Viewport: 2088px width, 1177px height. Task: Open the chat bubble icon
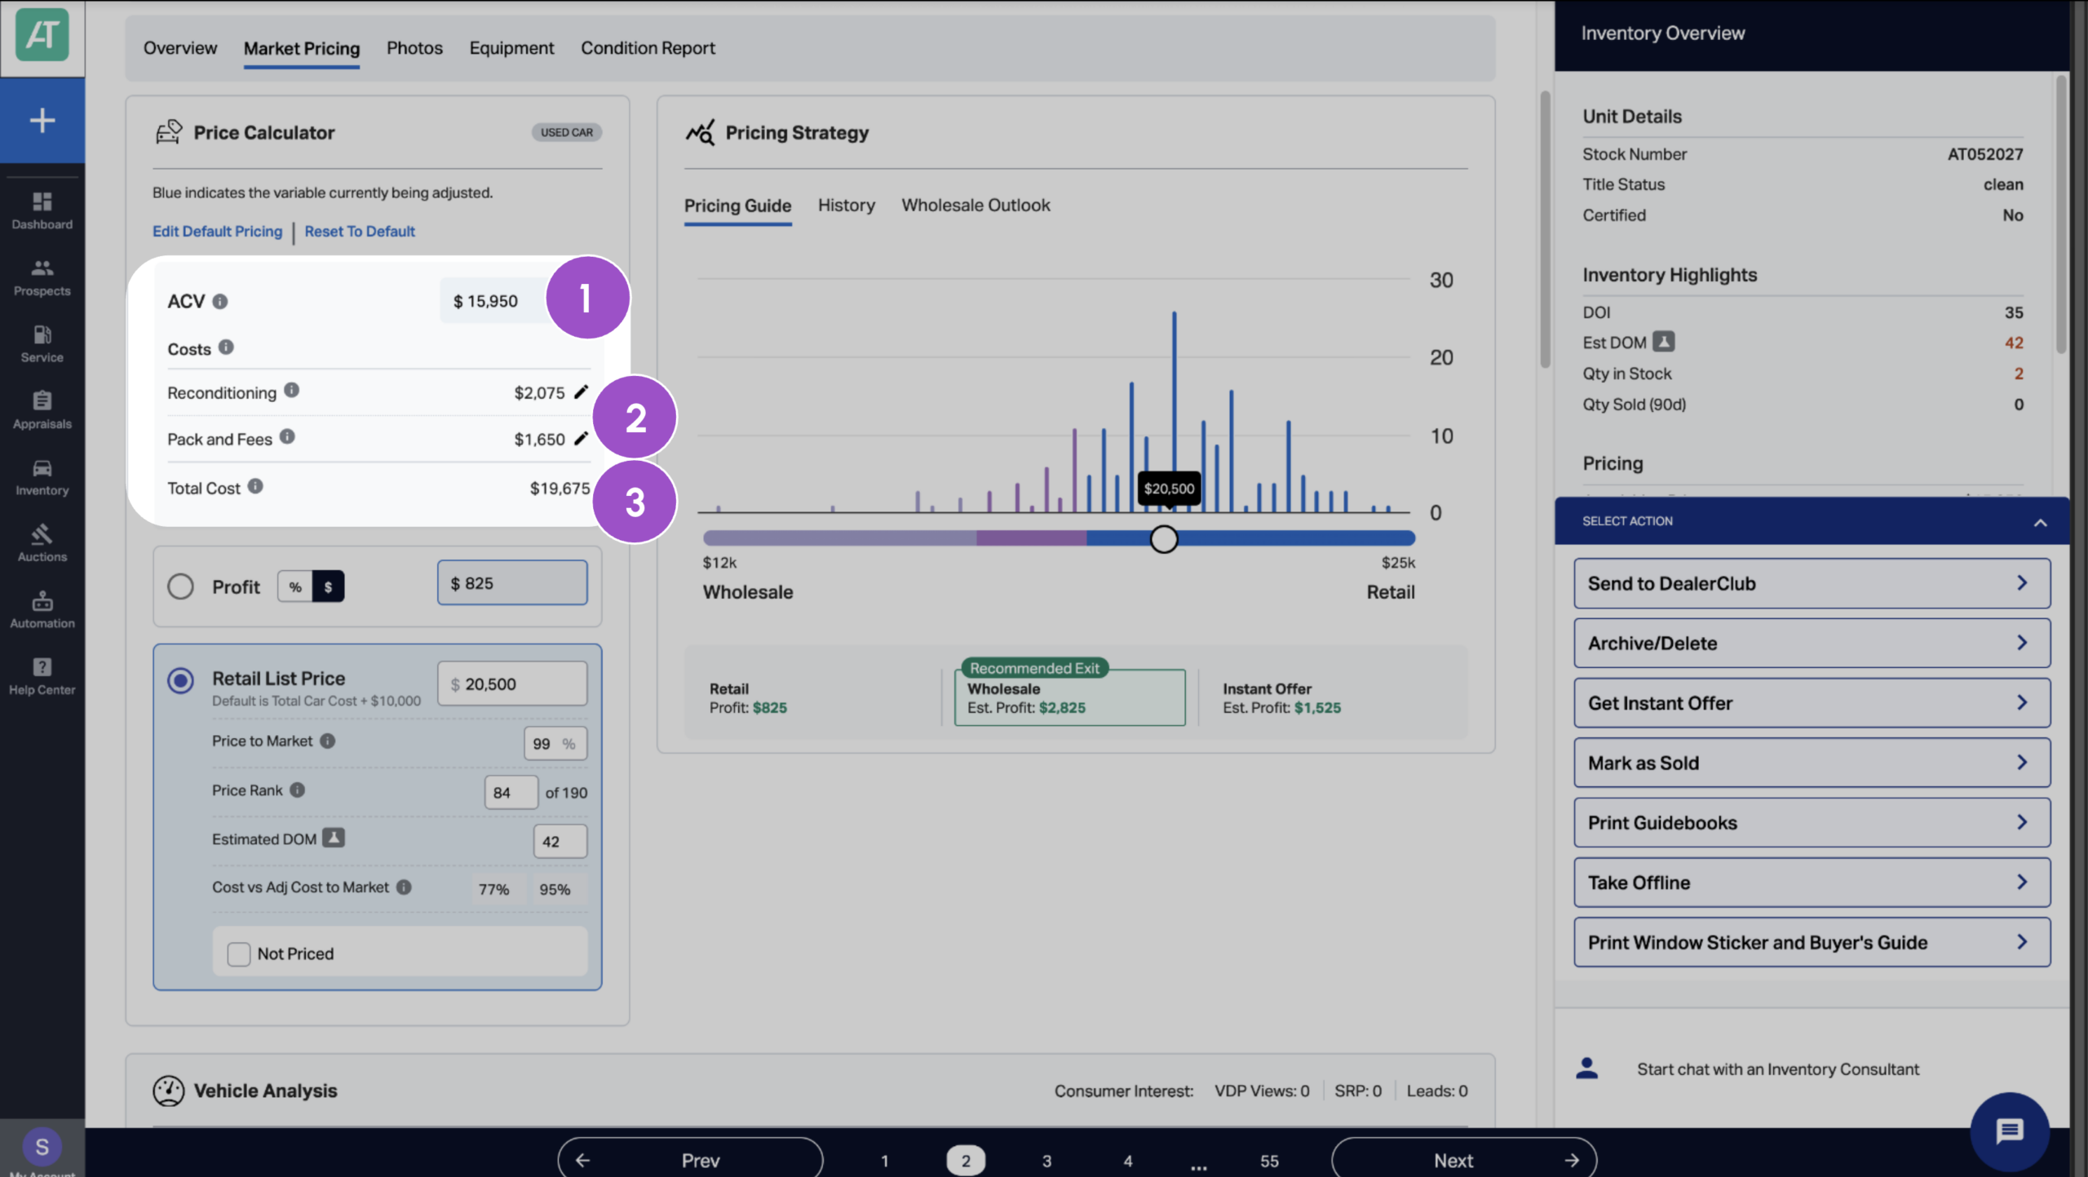click(2010, 1131)
